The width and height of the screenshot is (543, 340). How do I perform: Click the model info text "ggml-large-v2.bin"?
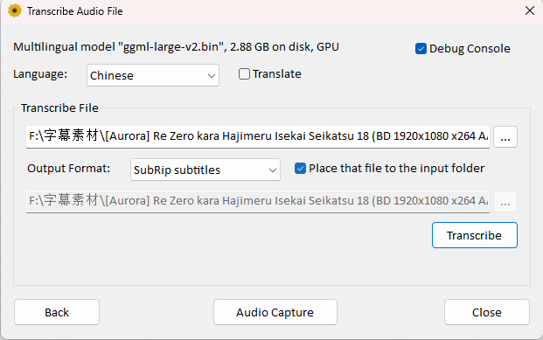pyautogui.click(x=172, y=46)
